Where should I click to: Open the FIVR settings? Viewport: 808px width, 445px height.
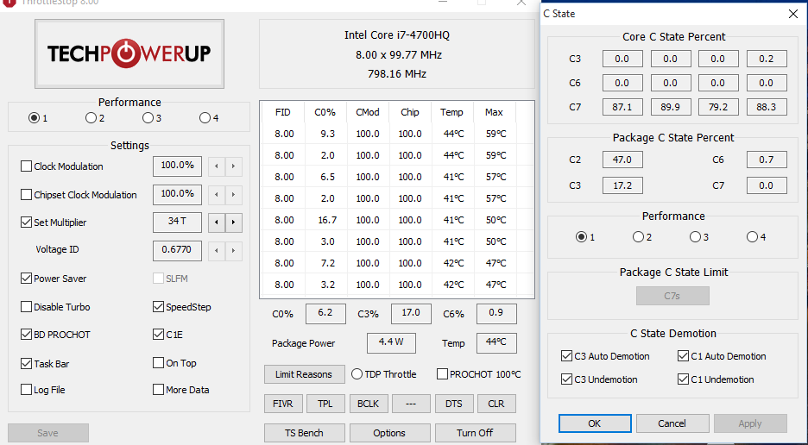(x=283, y=404)
